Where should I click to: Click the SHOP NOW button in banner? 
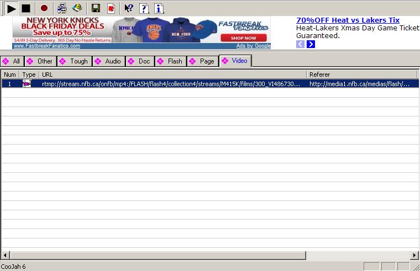(244, 38)
